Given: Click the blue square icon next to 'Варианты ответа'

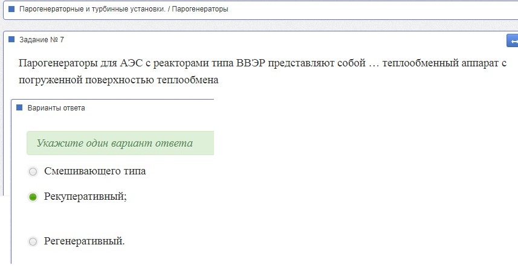Looking at the screenshot, I should [19, 107].
